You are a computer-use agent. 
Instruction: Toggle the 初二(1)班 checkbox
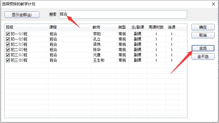click(8, 44)
